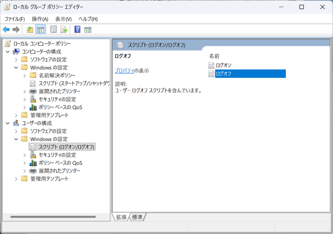Expand ポリシー ベースの QoS under ユーザーの構成
The width and height of the screenshot is (333, 234).
25,163
